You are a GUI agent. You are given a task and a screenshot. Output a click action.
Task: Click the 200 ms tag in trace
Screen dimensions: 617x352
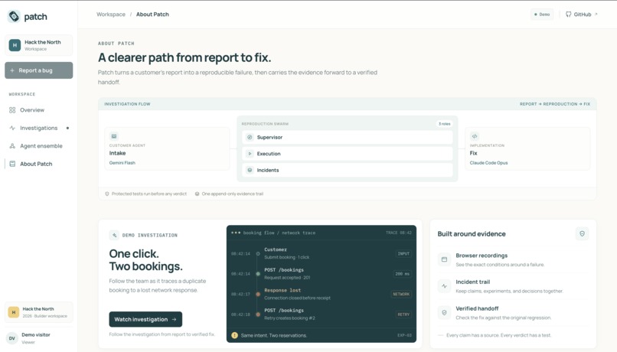402,274
